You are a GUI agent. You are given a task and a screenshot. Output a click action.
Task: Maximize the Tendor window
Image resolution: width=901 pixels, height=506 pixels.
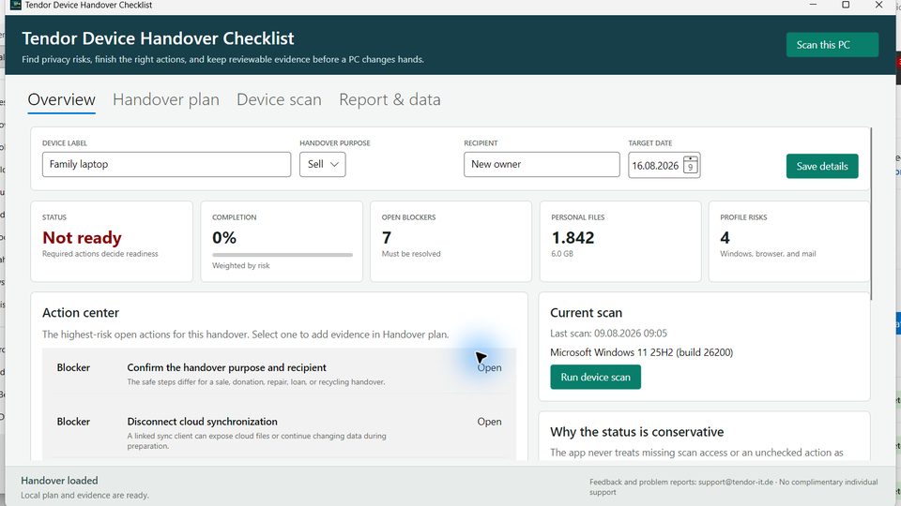point(846,5)
